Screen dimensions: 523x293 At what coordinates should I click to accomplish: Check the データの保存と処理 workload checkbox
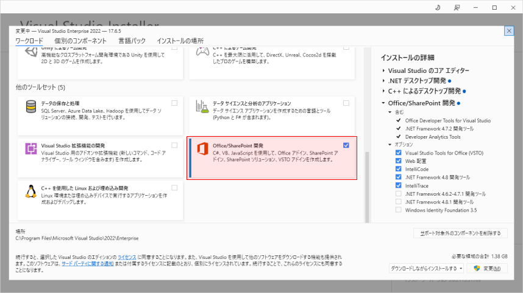(x=174, y=103)
